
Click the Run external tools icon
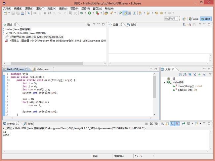click(x=97, y=13)
